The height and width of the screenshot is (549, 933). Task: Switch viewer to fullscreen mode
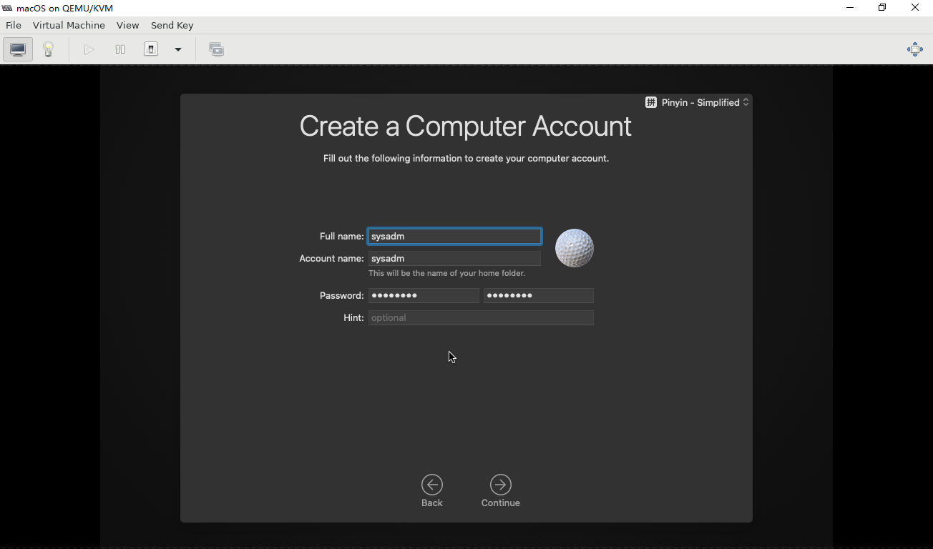(914, 49)
